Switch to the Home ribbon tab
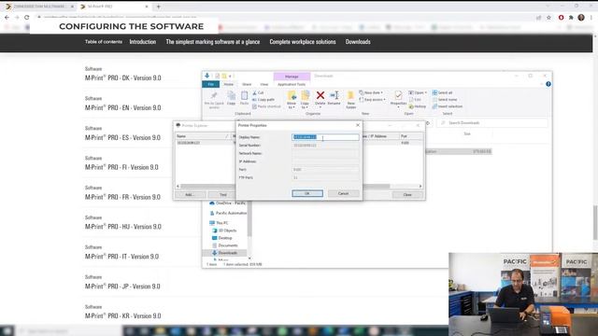Viewport: 598px width, 336px height. [228, 84]
